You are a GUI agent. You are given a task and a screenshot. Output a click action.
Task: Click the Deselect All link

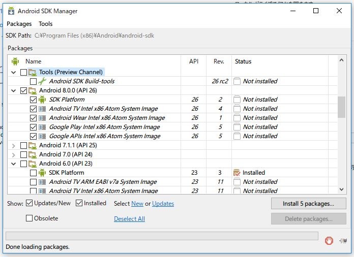129,219
